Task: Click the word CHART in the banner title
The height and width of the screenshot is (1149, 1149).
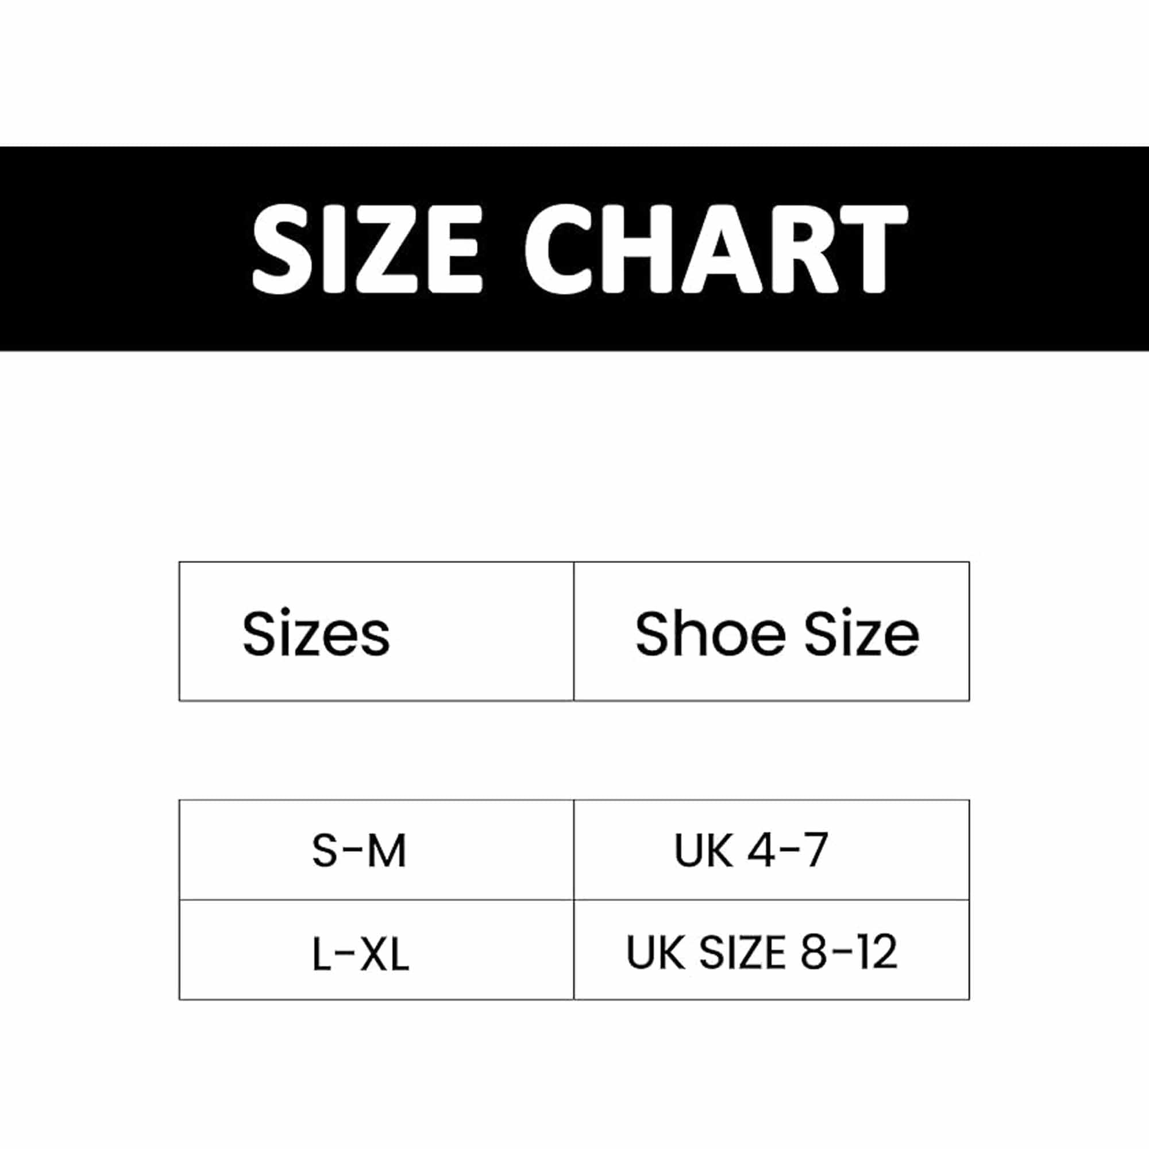Action: point(715,249)
